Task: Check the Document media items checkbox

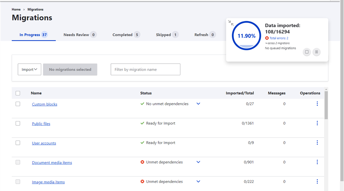Action: click(x=18, y=162)
